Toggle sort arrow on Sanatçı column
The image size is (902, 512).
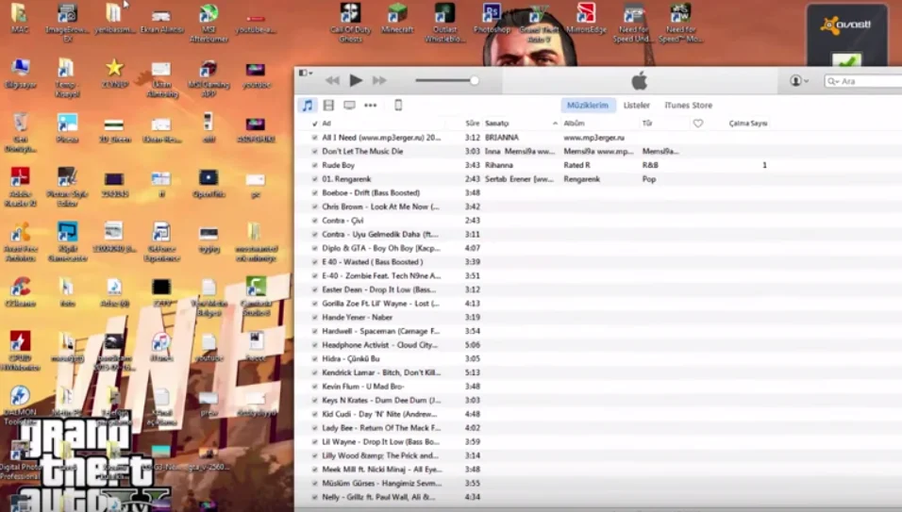[x=555, y=123]
